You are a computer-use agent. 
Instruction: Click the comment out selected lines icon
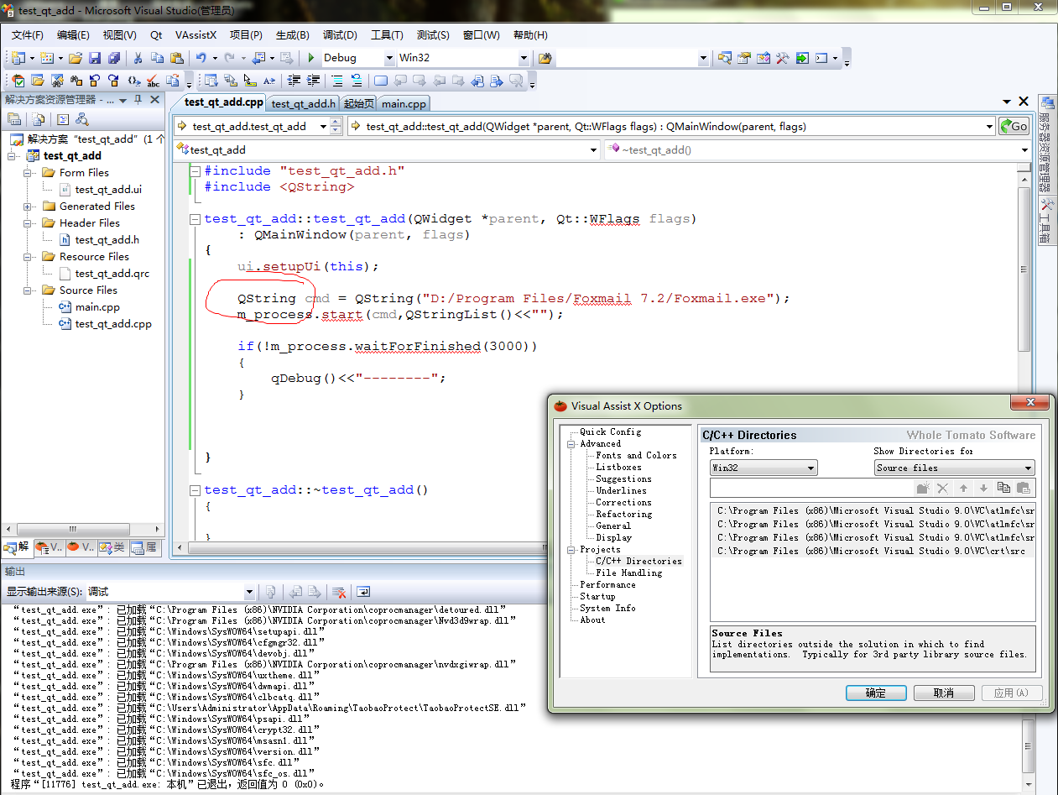click(337, 81)
